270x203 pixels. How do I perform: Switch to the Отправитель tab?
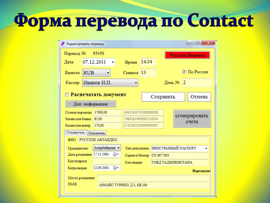[x=76, y=133]
